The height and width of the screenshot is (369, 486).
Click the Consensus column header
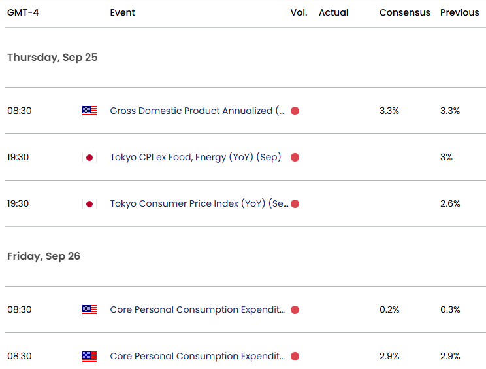coord(404,12)
